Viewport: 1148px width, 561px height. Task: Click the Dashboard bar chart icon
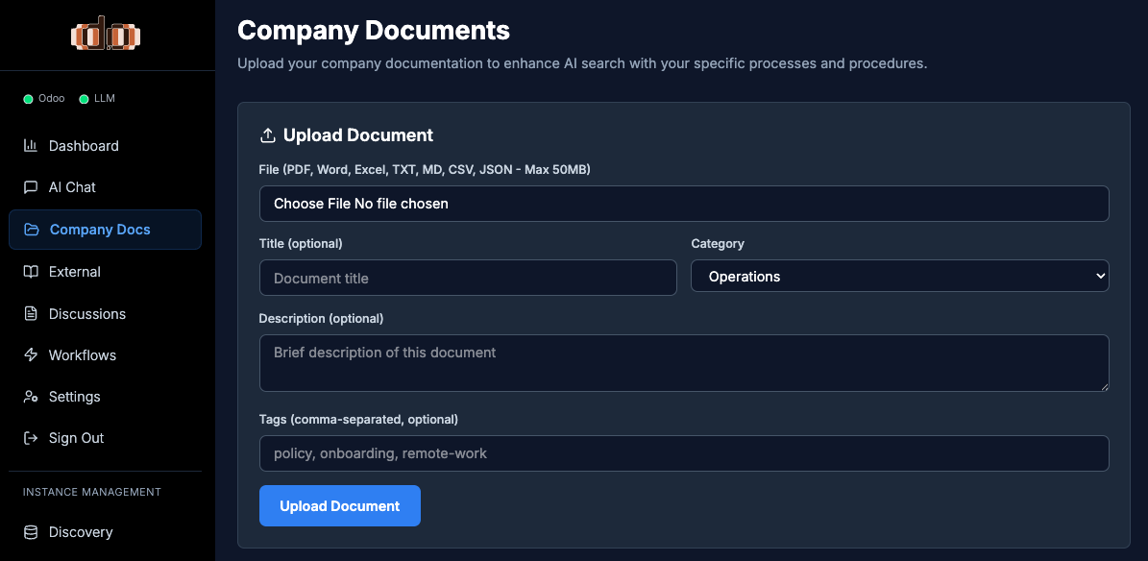click(x=31, y=146)
